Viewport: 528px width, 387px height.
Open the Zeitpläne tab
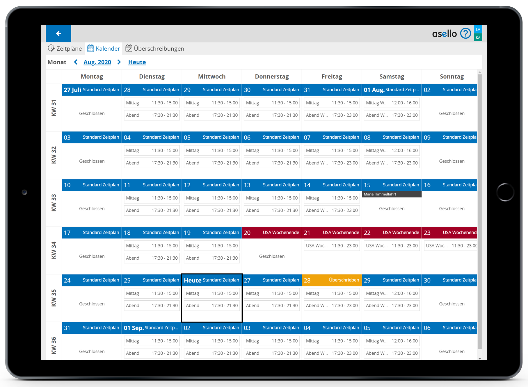pyautogui.click(x=65, y=49)
